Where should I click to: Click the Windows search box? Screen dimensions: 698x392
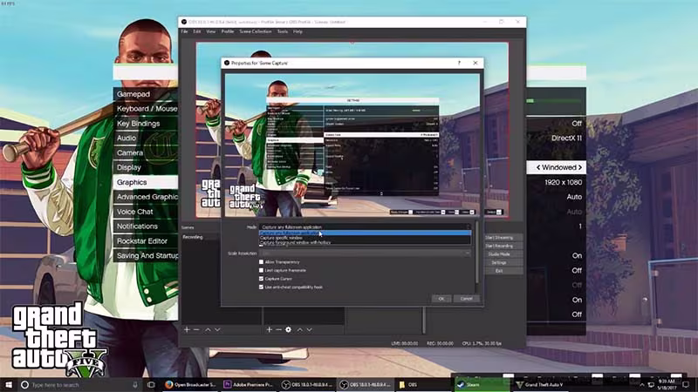point(79,384)
